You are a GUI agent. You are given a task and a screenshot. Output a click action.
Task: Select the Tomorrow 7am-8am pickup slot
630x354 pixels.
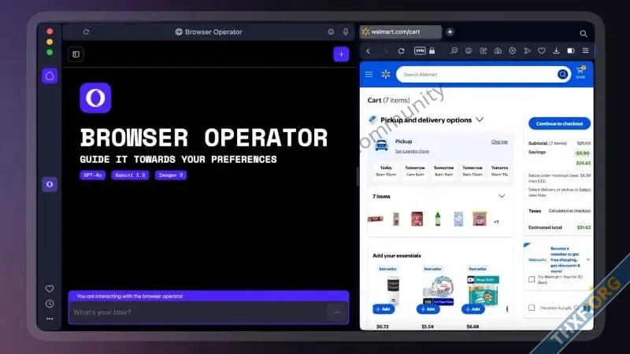click(x=415, y=171)
